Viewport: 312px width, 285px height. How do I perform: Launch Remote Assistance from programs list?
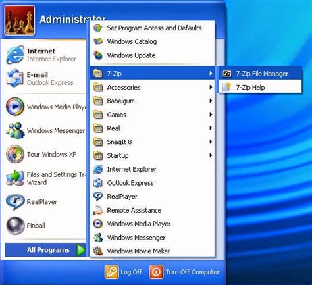pyautogui.click(x=152, y=210)
